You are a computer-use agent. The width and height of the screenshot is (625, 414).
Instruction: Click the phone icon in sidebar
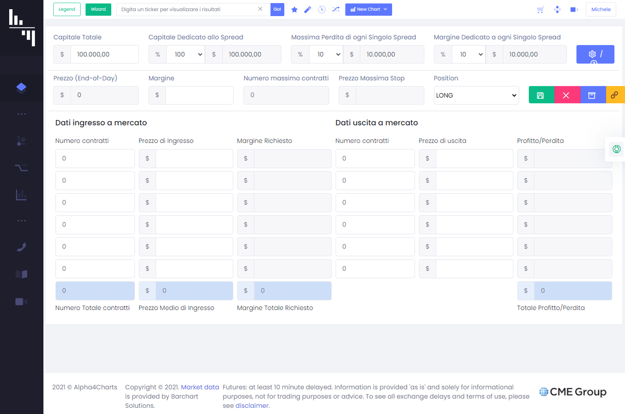(21, 247)
